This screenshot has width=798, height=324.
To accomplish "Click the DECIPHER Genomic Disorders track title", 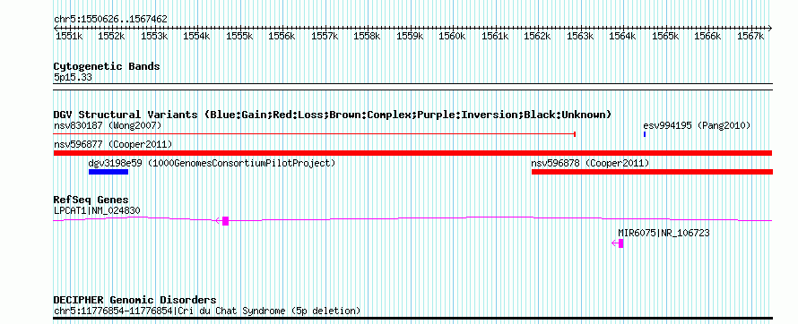I will tap(134, 300).
